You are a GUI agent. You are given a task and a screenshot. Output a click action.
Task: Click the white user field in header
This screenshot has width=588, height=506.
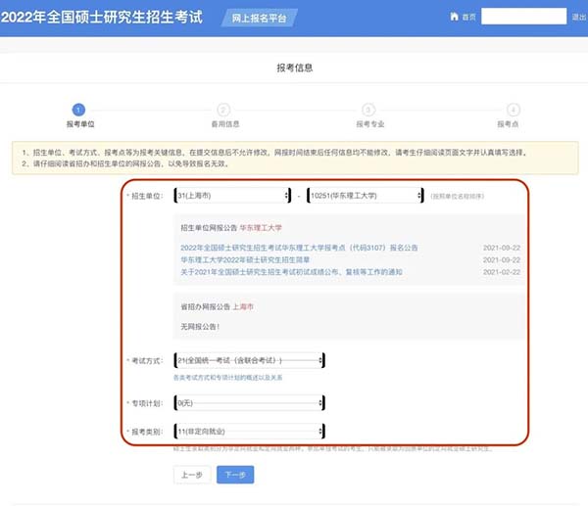point(523,16)
